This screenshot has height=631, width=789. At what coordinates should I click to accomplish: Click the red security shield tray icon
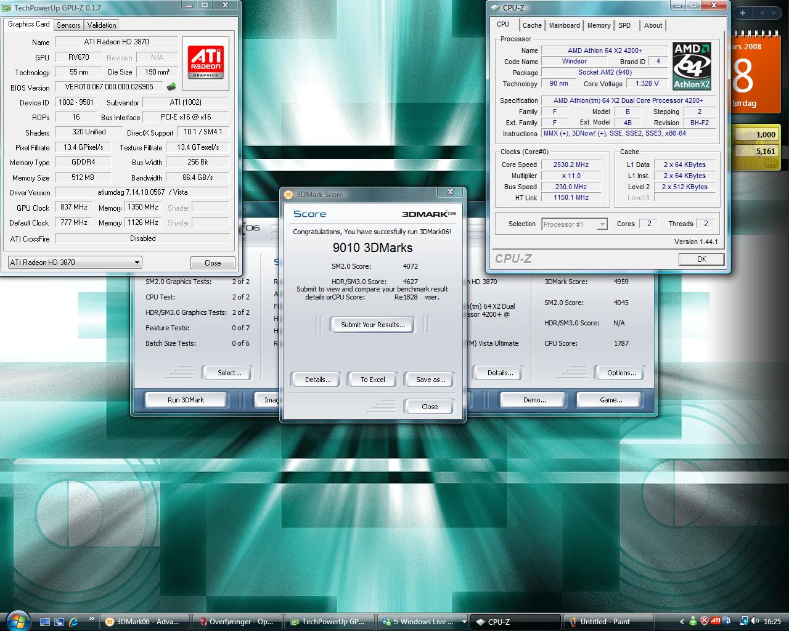coord(704,622)
